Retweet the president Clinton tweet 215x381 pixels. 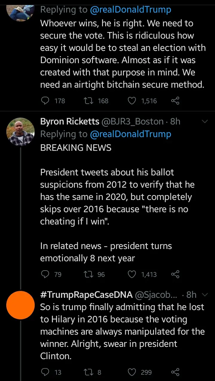click(89, 372)
